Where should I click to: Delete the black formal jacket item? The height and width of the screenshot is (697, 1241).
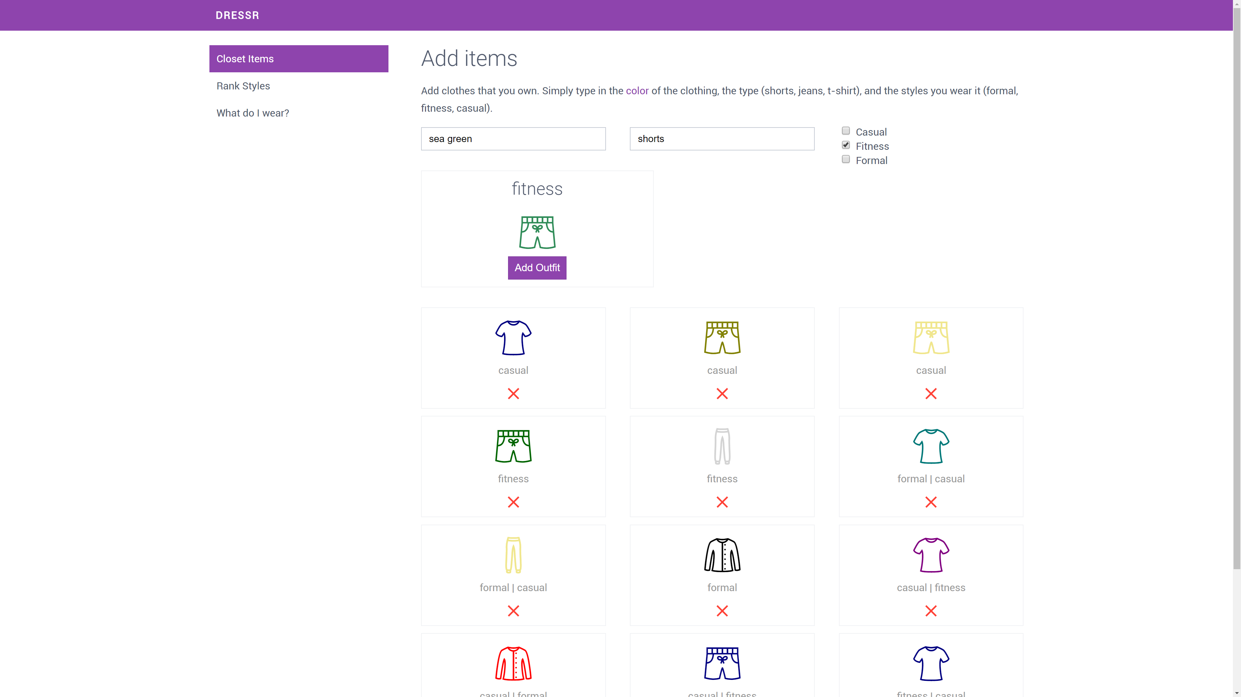722,611
